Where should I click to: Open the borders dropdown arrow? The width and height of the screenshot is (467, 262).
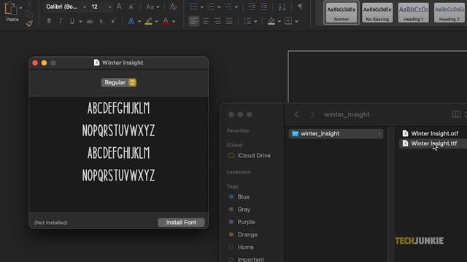(296, 21)
